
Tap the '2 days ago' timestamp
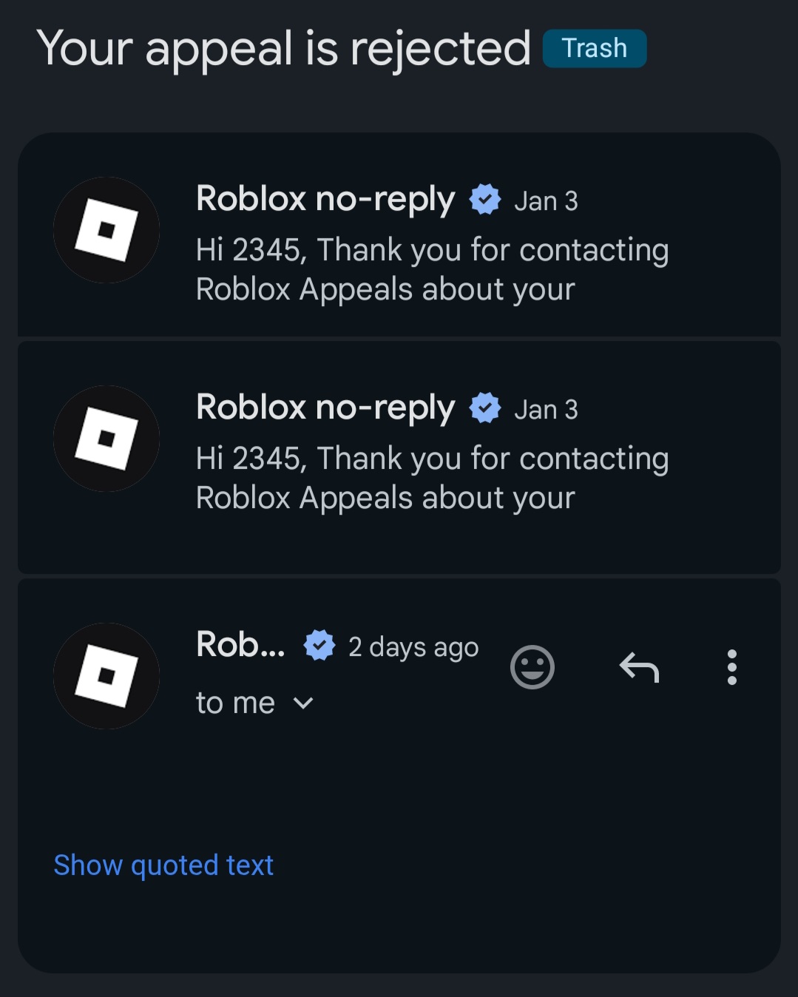413,647
